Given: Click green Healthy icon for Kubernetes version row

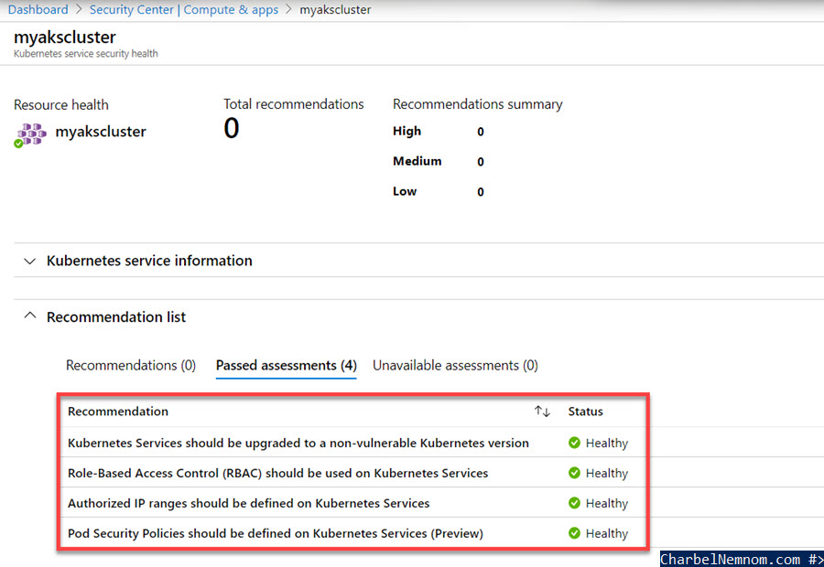Looking at the screenshot, I should (574, 444).
